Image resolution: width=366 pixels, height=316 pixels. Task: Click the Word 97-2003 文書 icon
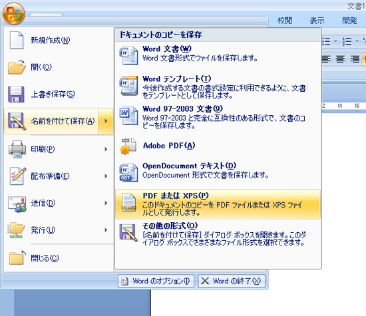(x=128, y=116)
